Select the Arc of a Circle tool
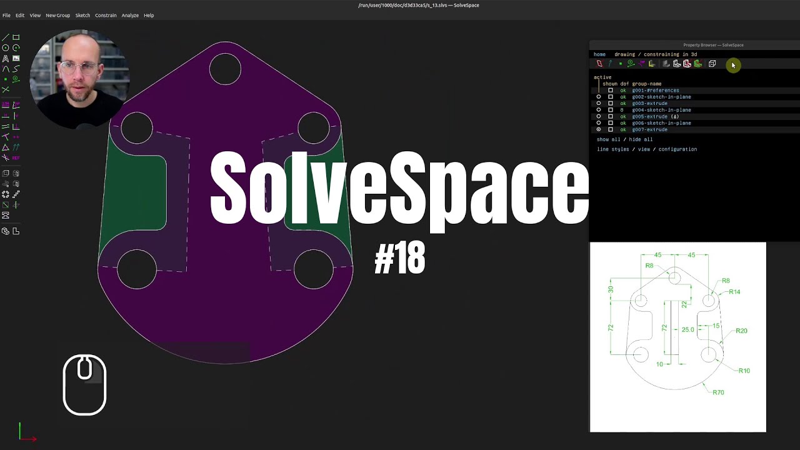Image resolution: width=800 pixels, height=450 pixels. 16,48
